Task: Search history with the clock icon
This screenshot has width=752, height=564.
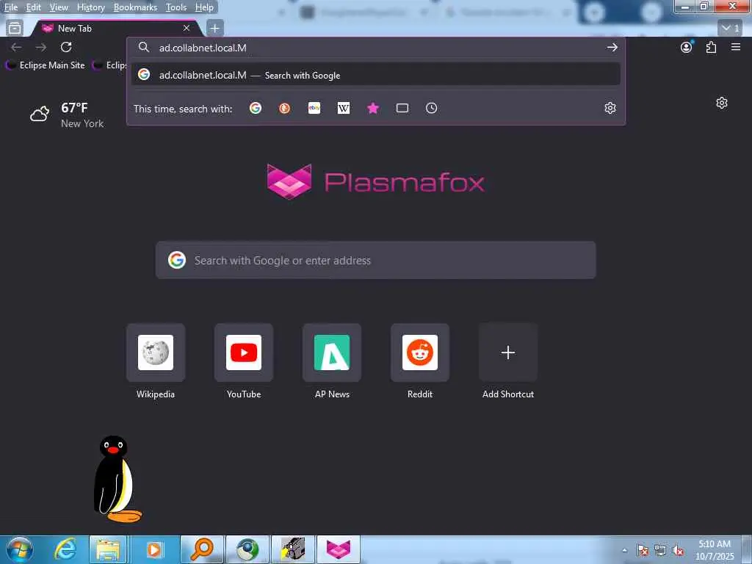Action: point(432,109)
